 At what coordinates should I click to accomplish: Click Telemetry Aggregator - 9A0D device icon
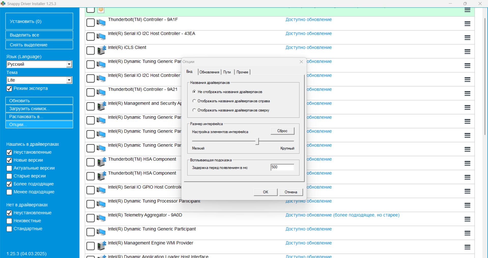101,218
